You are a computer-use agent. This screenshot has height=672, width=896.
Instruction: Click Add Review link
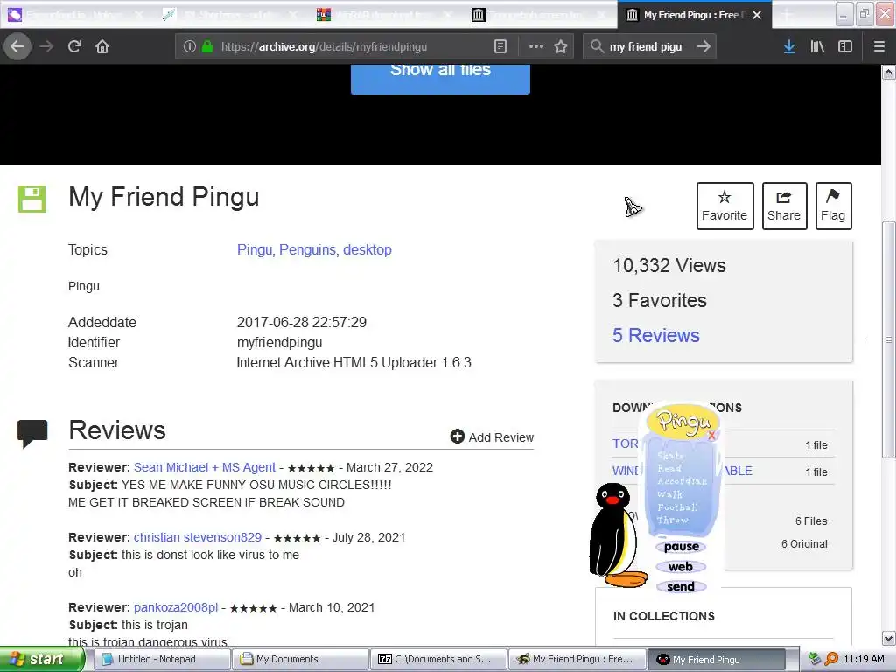(x=492, y=437)
